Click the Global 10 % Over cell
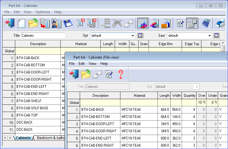The image size is (228, 149). point(201,102)
